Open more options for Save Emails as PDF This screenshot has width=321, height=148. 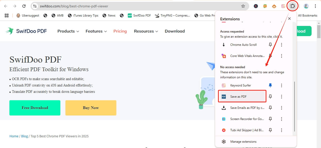tap(282, 108)
